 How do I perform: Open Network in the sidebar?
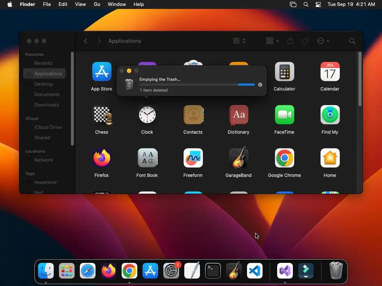click(44, 160)
